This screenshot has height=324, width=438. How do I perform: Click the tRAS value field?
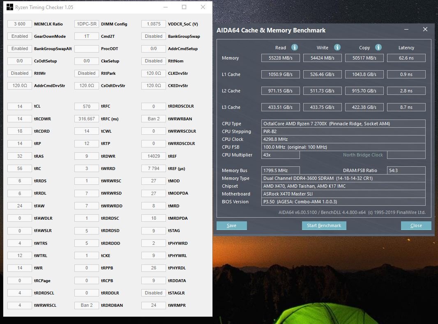[x=20, y=156]
